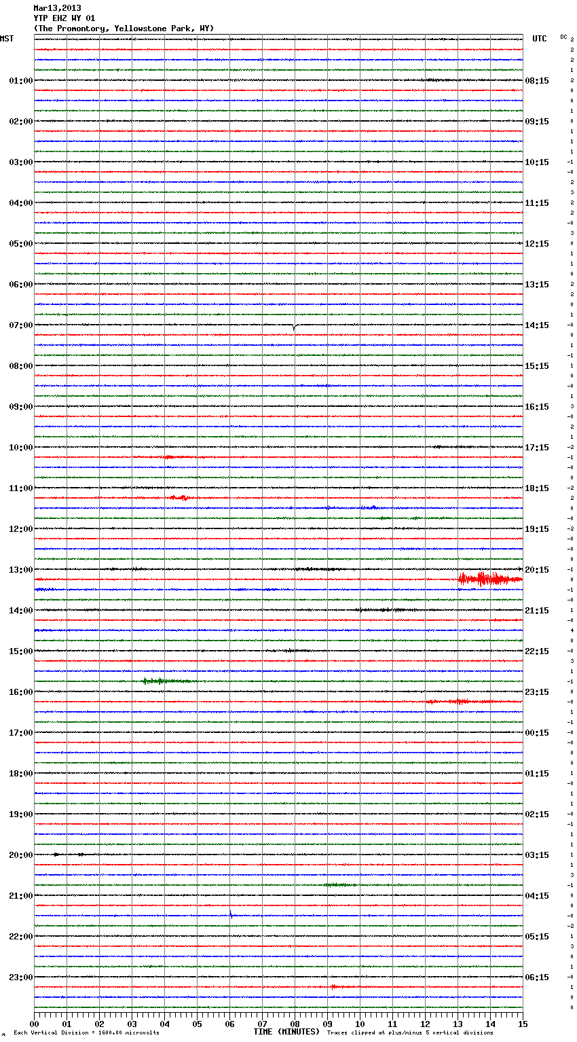Click the 23:00 MST time label
Image resolution: width=577 pixels, height=1042 pixels.
(x=21, y=977)
